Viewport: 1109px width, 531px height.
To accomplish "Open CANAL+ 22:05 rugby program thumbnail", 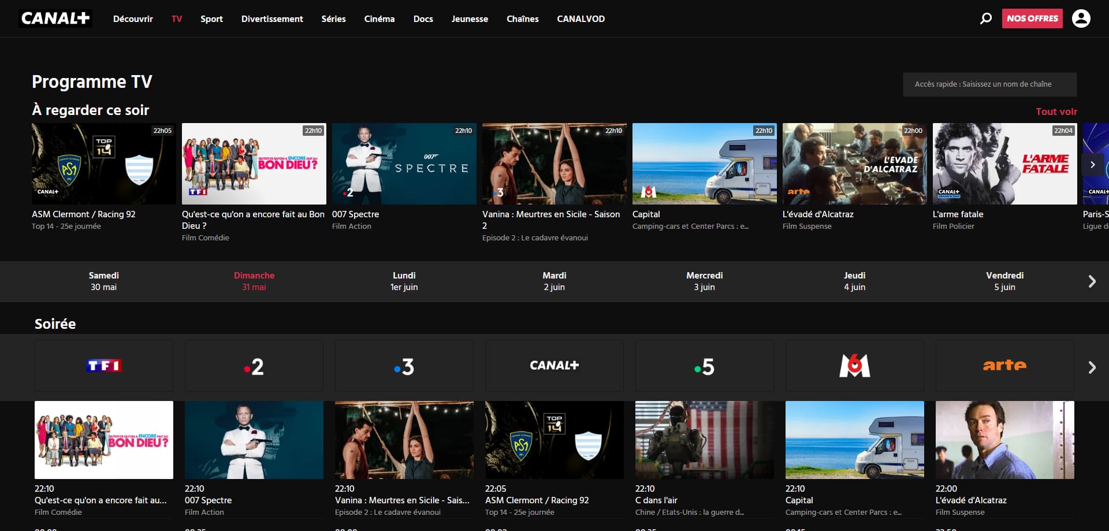I will pyautogui.click(x=554, y=440).
